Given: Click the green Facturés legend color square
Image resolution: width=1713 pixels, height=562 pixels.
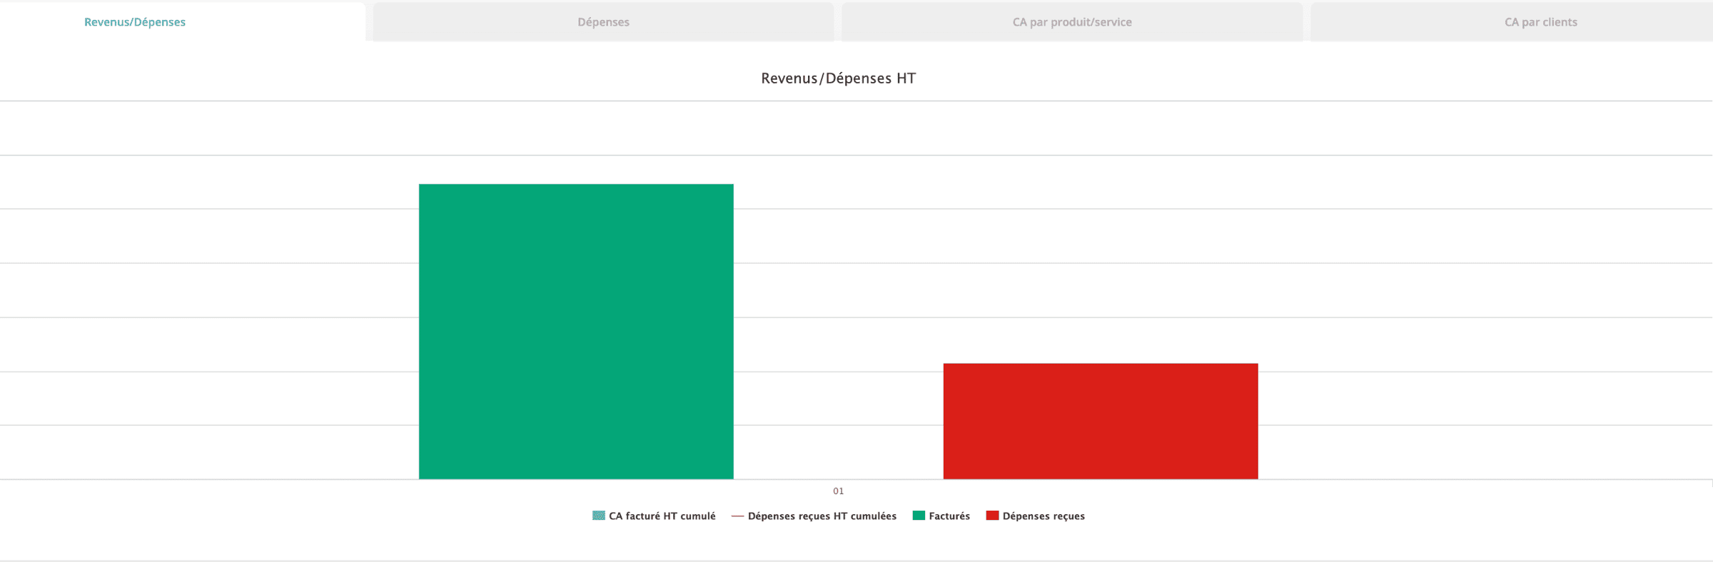Looking at the screenshot, I should pyautogui.click(x=919, y=516).
